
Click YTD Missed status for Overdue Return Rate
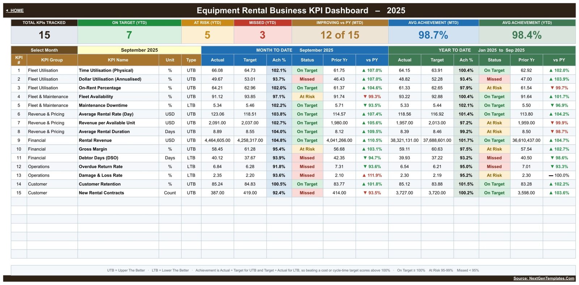coord(494,167)
